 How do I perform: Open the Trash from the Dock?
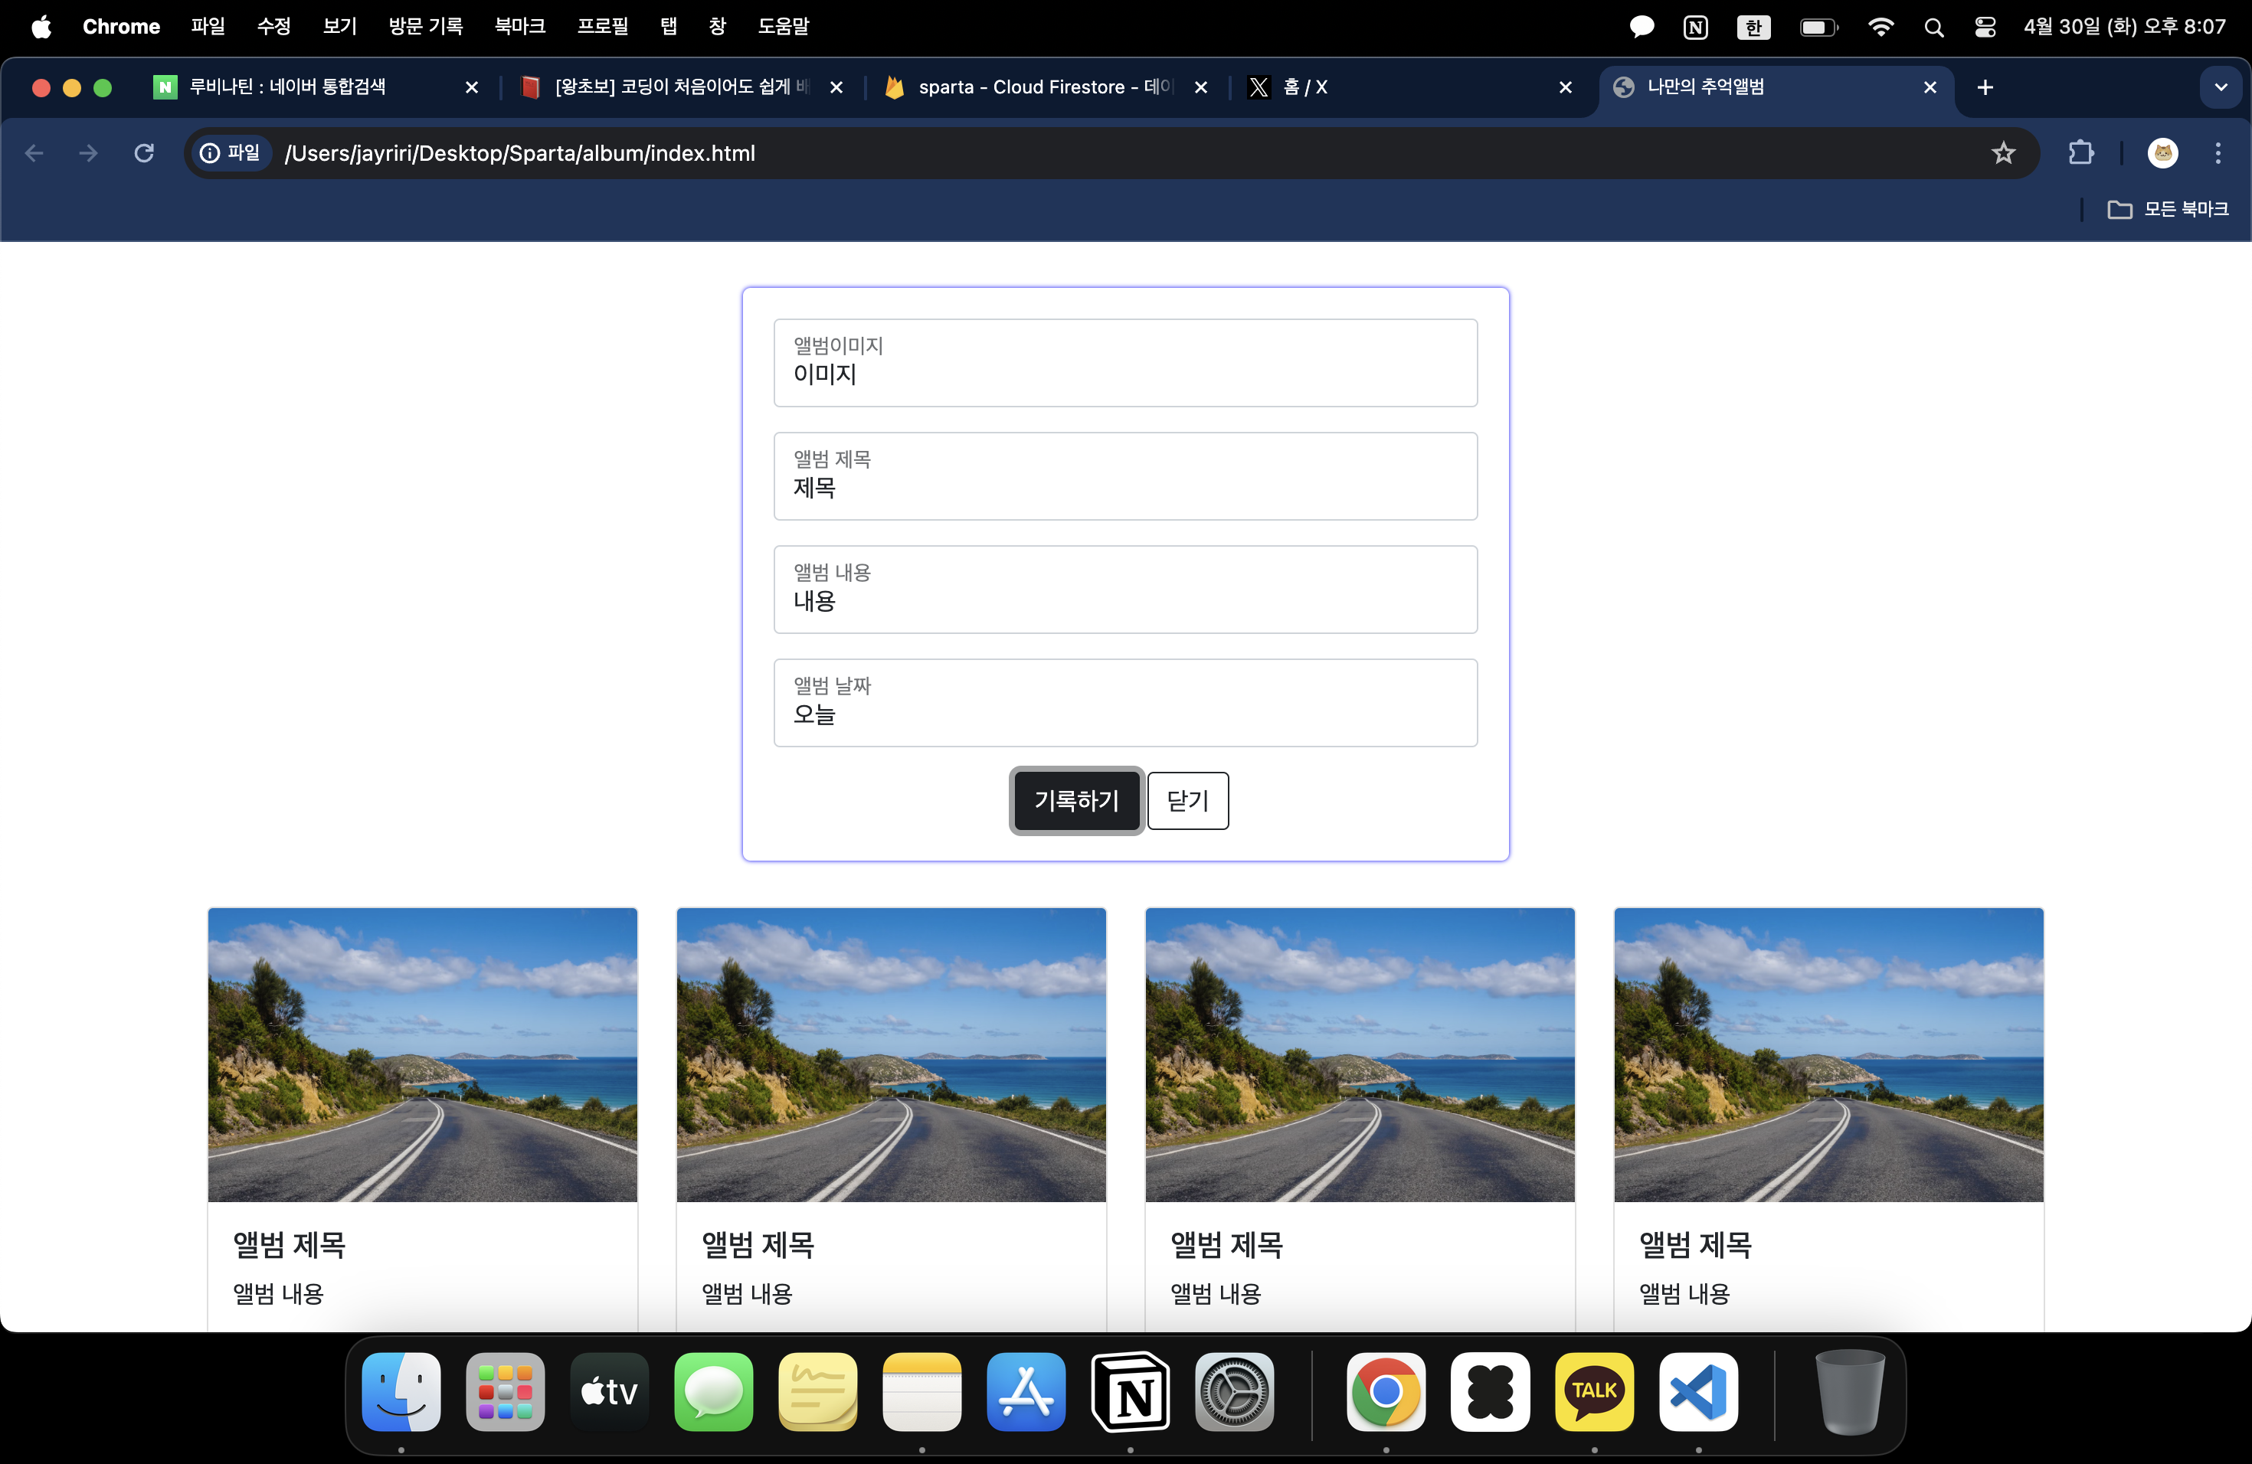pos(1850,1391)
